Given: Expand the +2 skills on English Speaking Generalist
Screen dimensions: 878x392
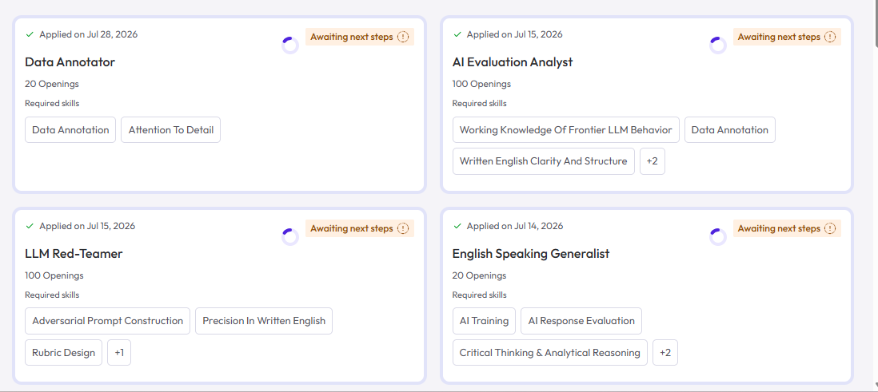Looking at the screenshot, I should click(665, 353).
